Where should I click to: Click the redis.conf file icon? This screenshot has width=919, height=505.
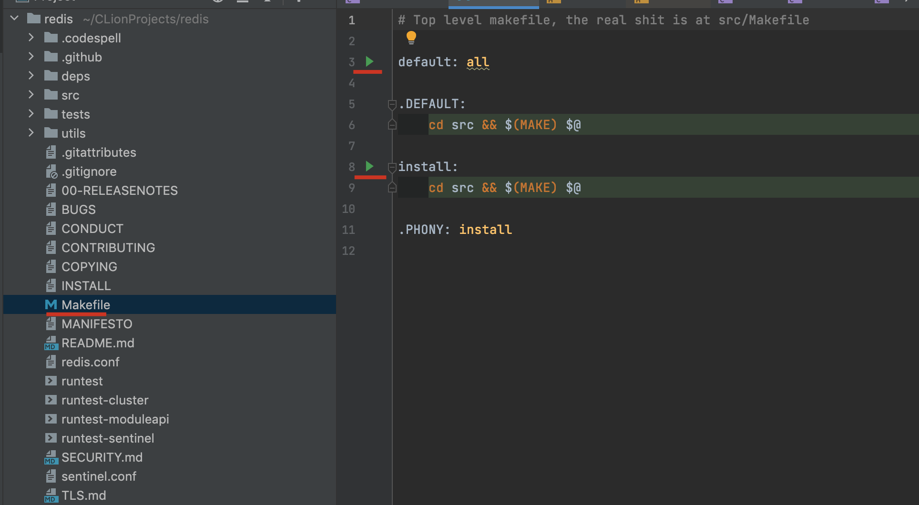51,362
